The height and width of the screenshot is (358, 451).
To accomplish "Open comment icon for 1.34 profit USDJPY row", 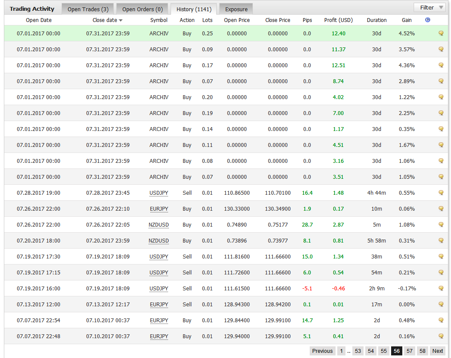I will click(x=441, y=256).
